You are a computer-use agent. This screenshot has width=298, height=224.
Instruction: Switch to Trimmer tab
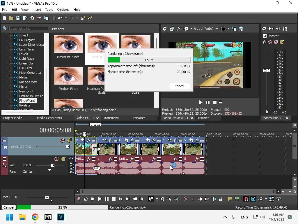coord(203,118)
